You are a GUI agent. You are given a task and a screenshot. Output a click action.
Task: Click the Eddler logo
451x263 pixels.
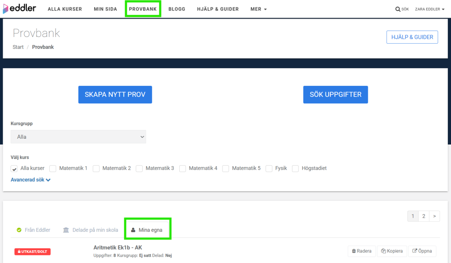click(x=20, y=9)
